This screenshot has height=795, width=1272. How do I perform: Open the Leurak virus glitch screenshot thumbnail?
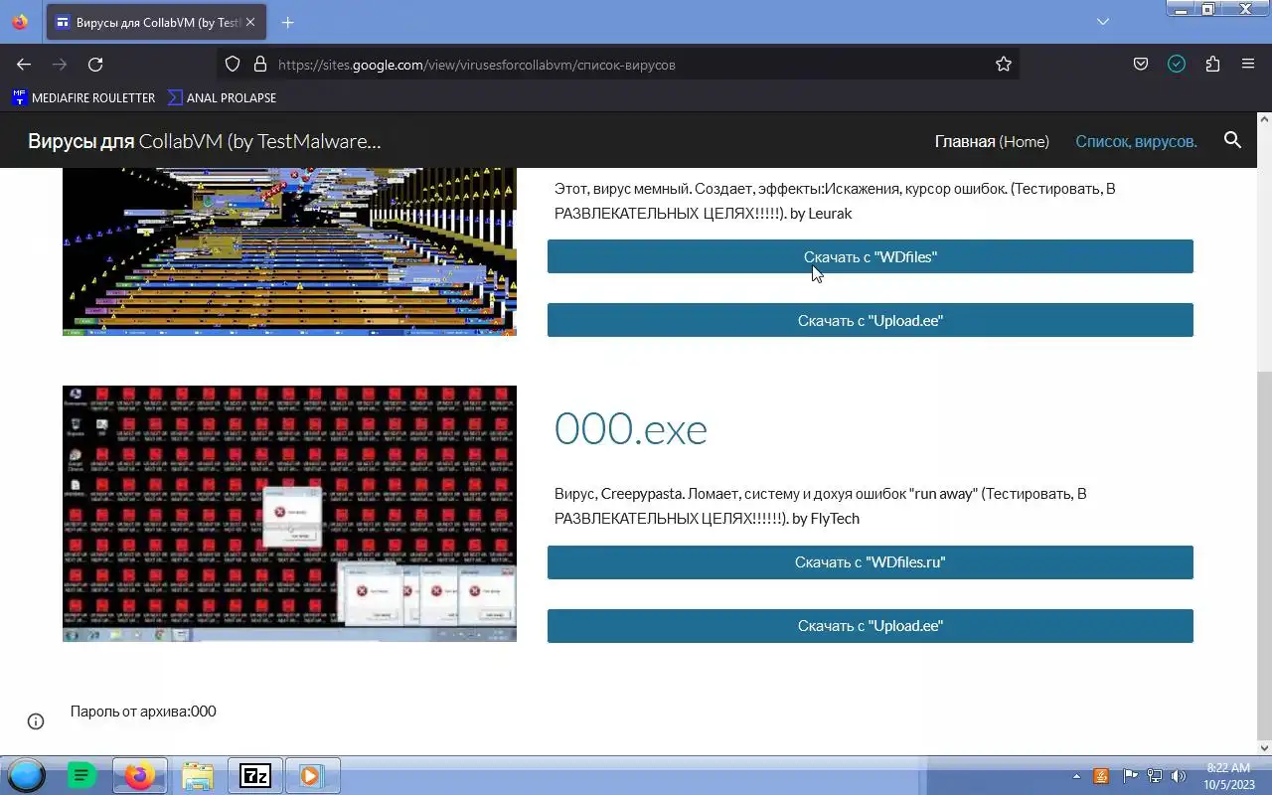tap(289, 252)
